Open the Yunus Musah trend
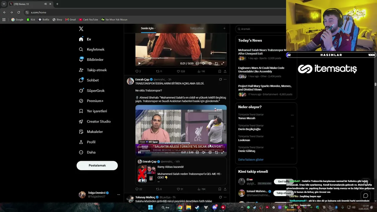Screen dimensions: 377x212 tap(247, 118)
